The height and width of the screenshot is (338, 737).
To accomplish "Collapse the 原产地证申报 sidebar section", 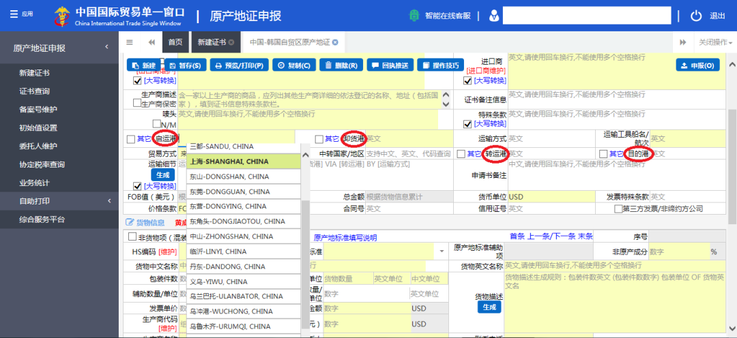I will click(x=106, y=47).
